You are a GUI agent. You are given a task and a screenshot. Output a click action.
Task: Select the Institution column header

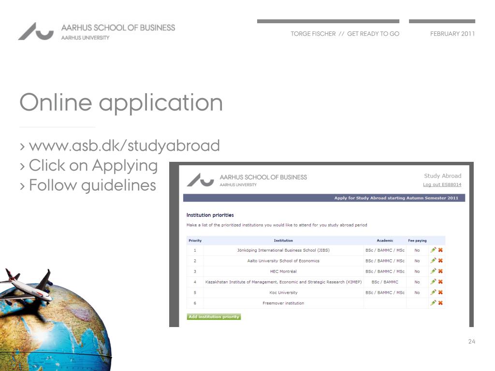click(283, 241)
